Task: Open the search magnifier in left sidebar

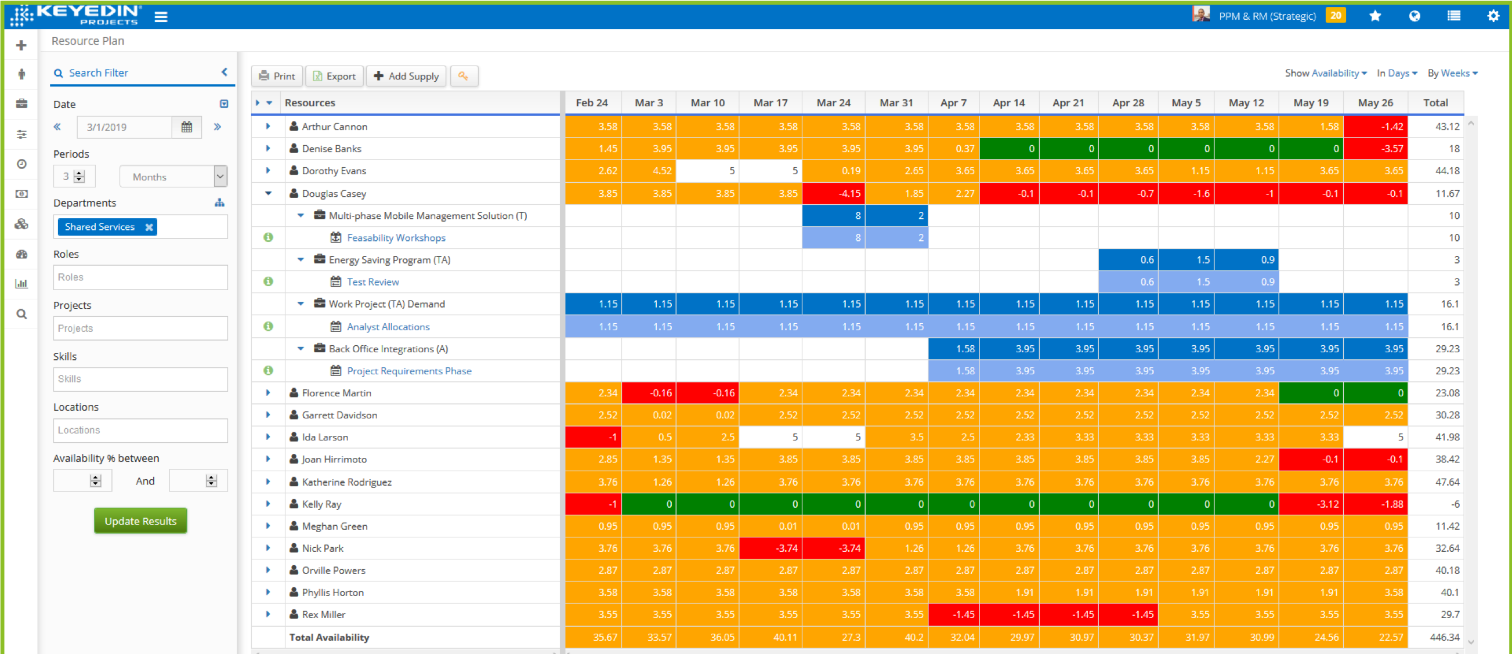Action: 21,314
